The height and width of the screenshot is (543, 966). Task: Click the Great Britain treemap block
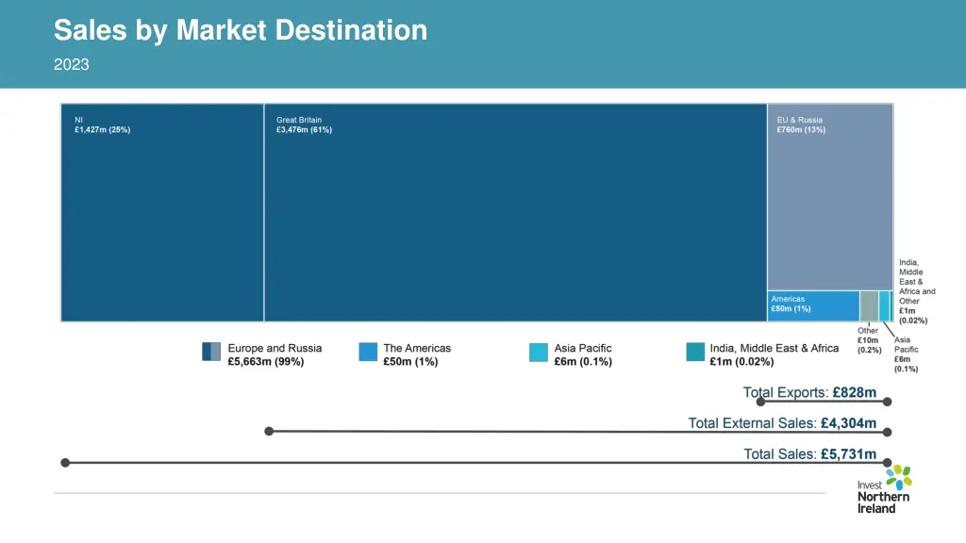pos(514,212)
